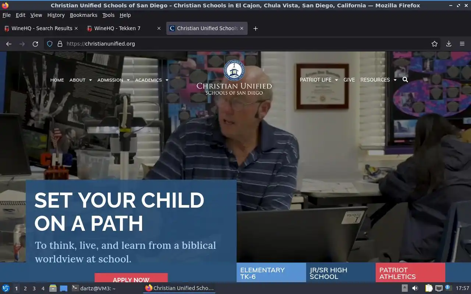The image size is (471, 294).
Task: Open the GIVE page link
Action: coord(349,80)
